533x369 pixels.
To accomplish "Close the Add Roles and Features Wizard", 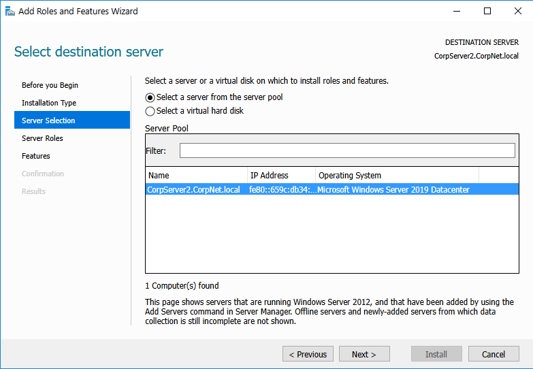I will click(517, 11).
